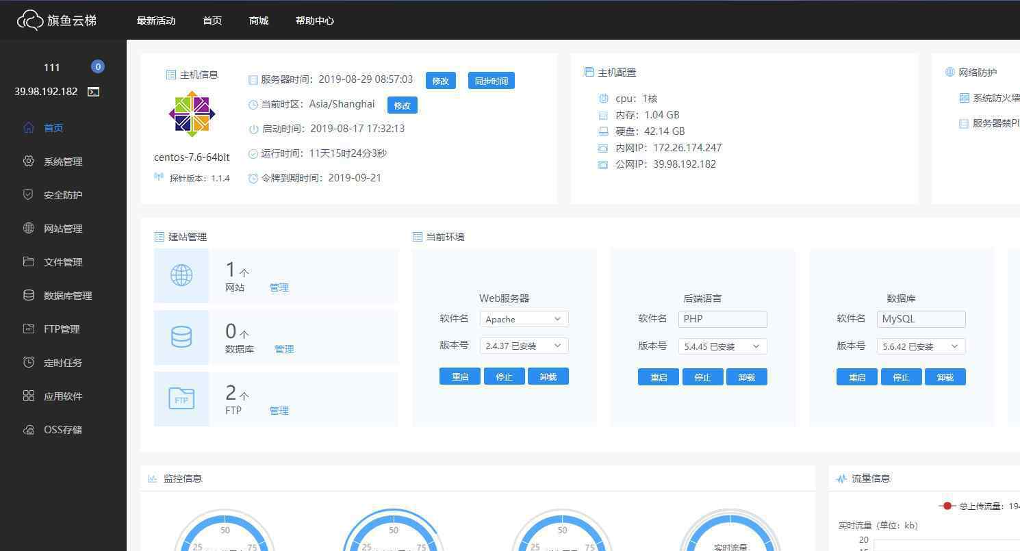Stop MySQL with 停止 button
Screen dimensions: 1020x551
pyautogui.click(x=902, y=377)
